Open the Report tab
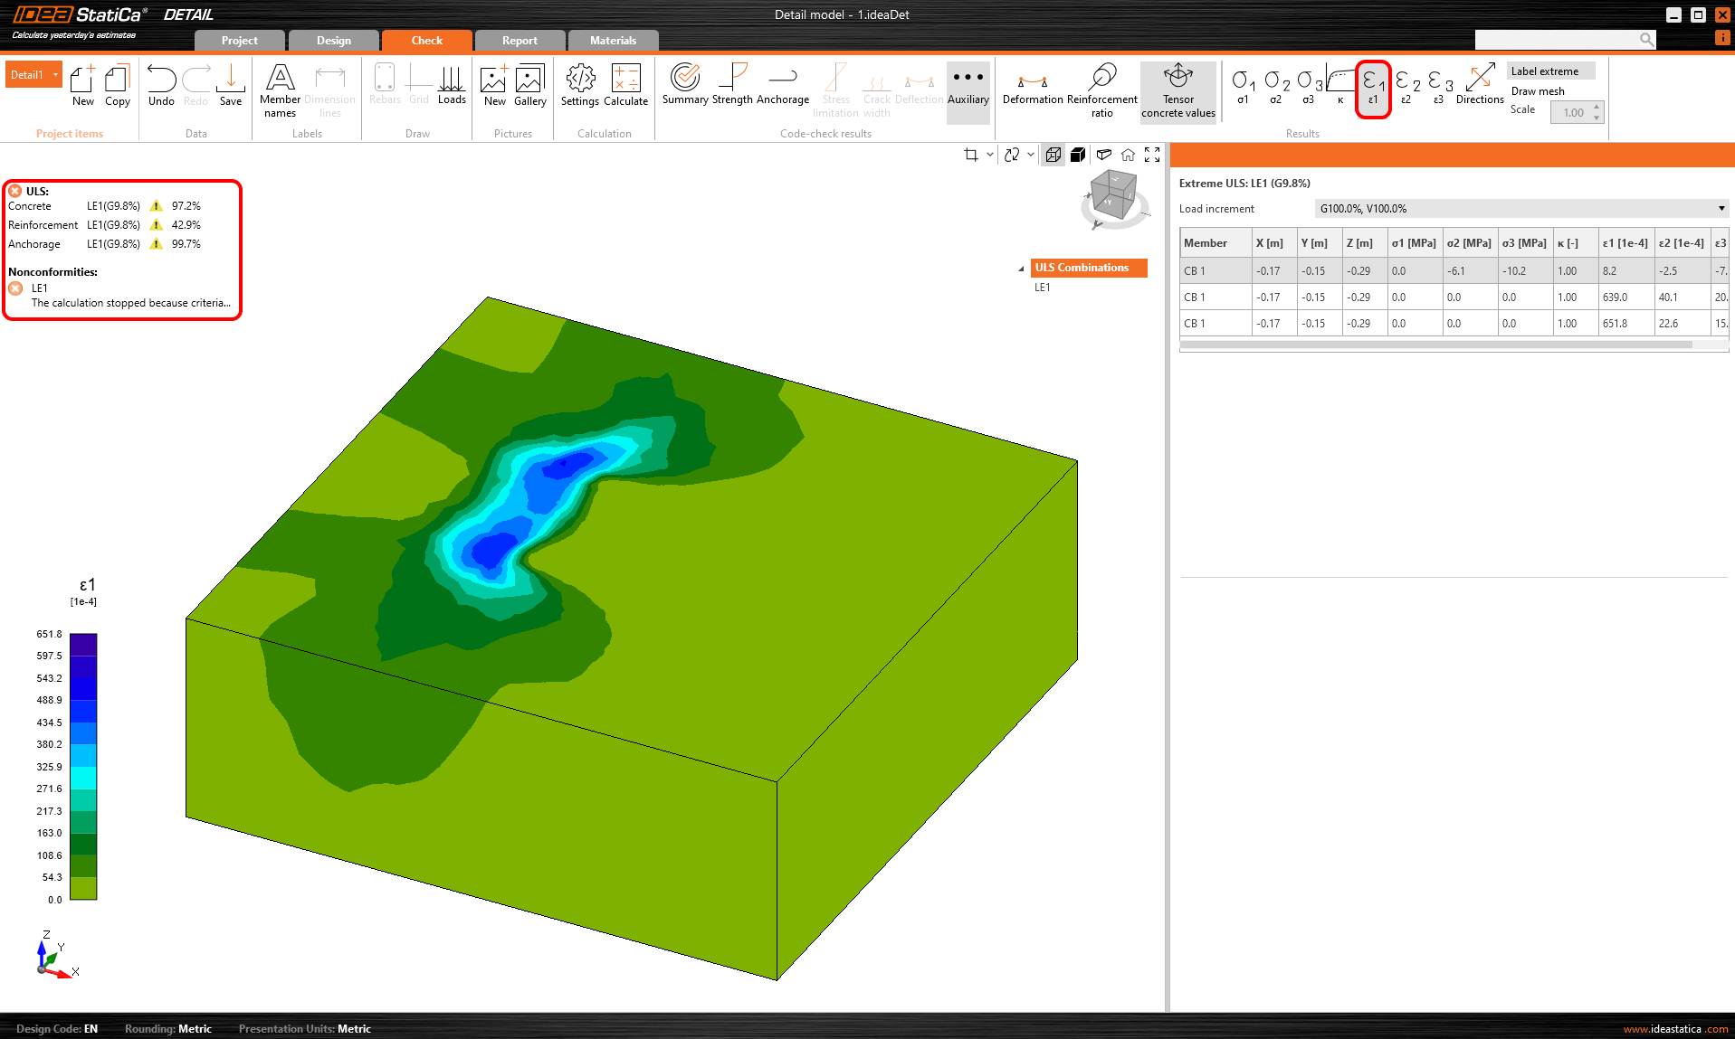Viewport: 1735px width, 1039px height. point(520,41)
